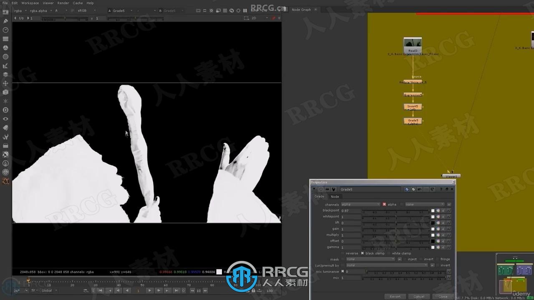Select the Node Graph tab

pos(301,10)
